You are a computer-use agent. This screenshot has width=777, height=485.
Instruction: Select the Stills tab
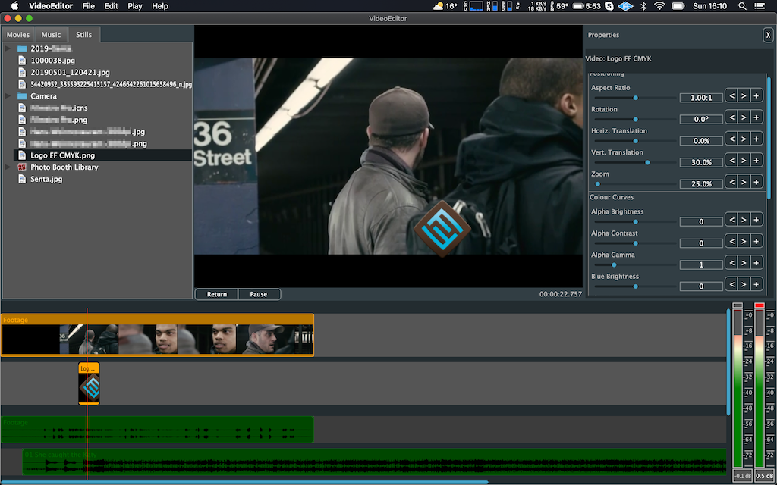click(83, 35)
